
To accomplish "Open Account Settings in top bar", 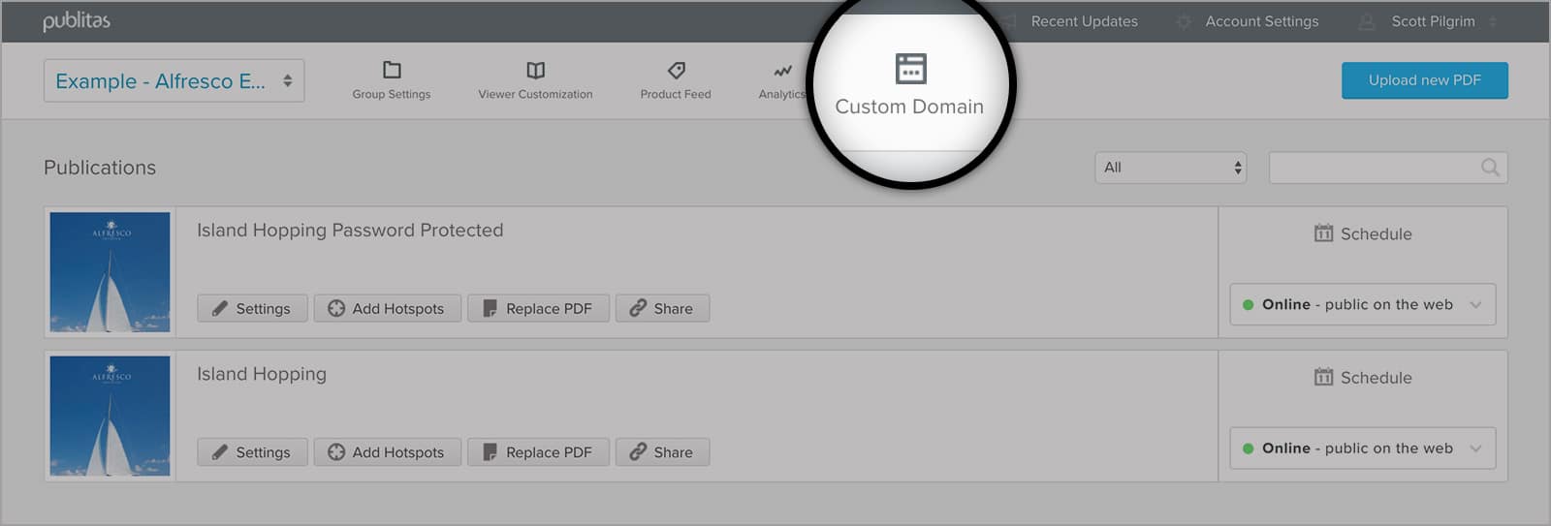I will point(1260,21).
